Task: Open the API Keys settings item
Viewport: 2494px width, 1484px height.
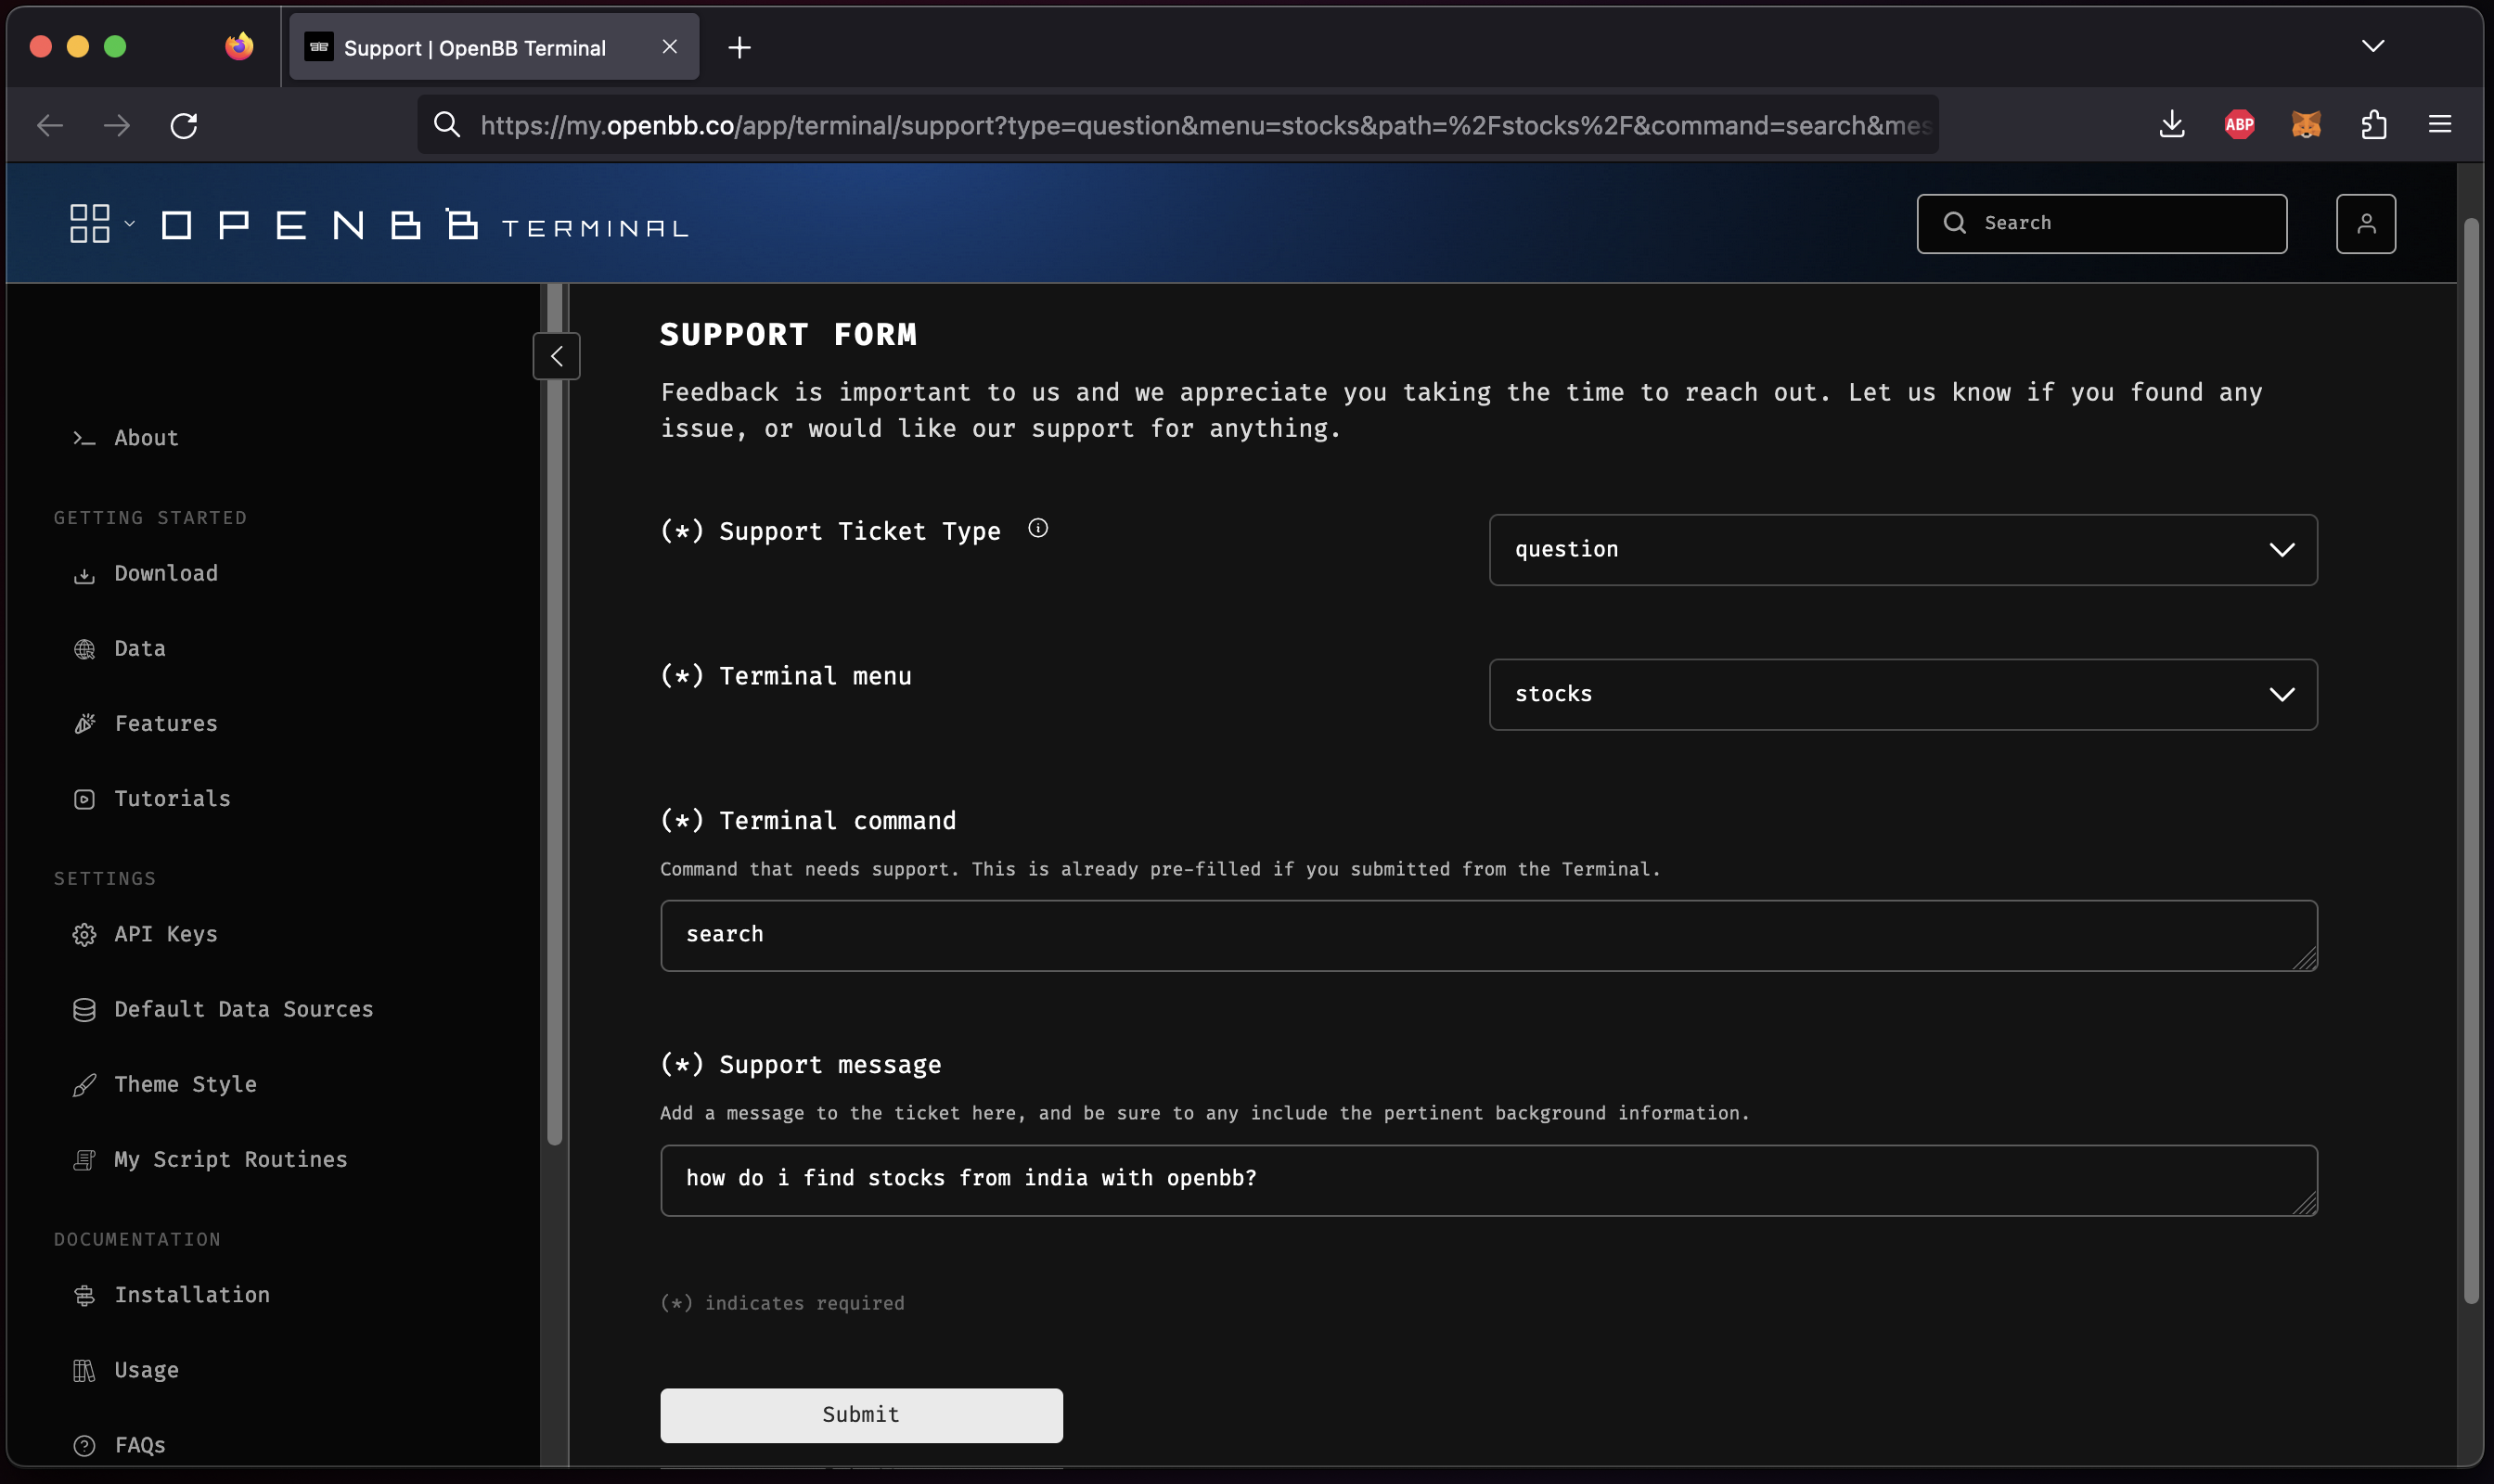Action: click(165, 934)
